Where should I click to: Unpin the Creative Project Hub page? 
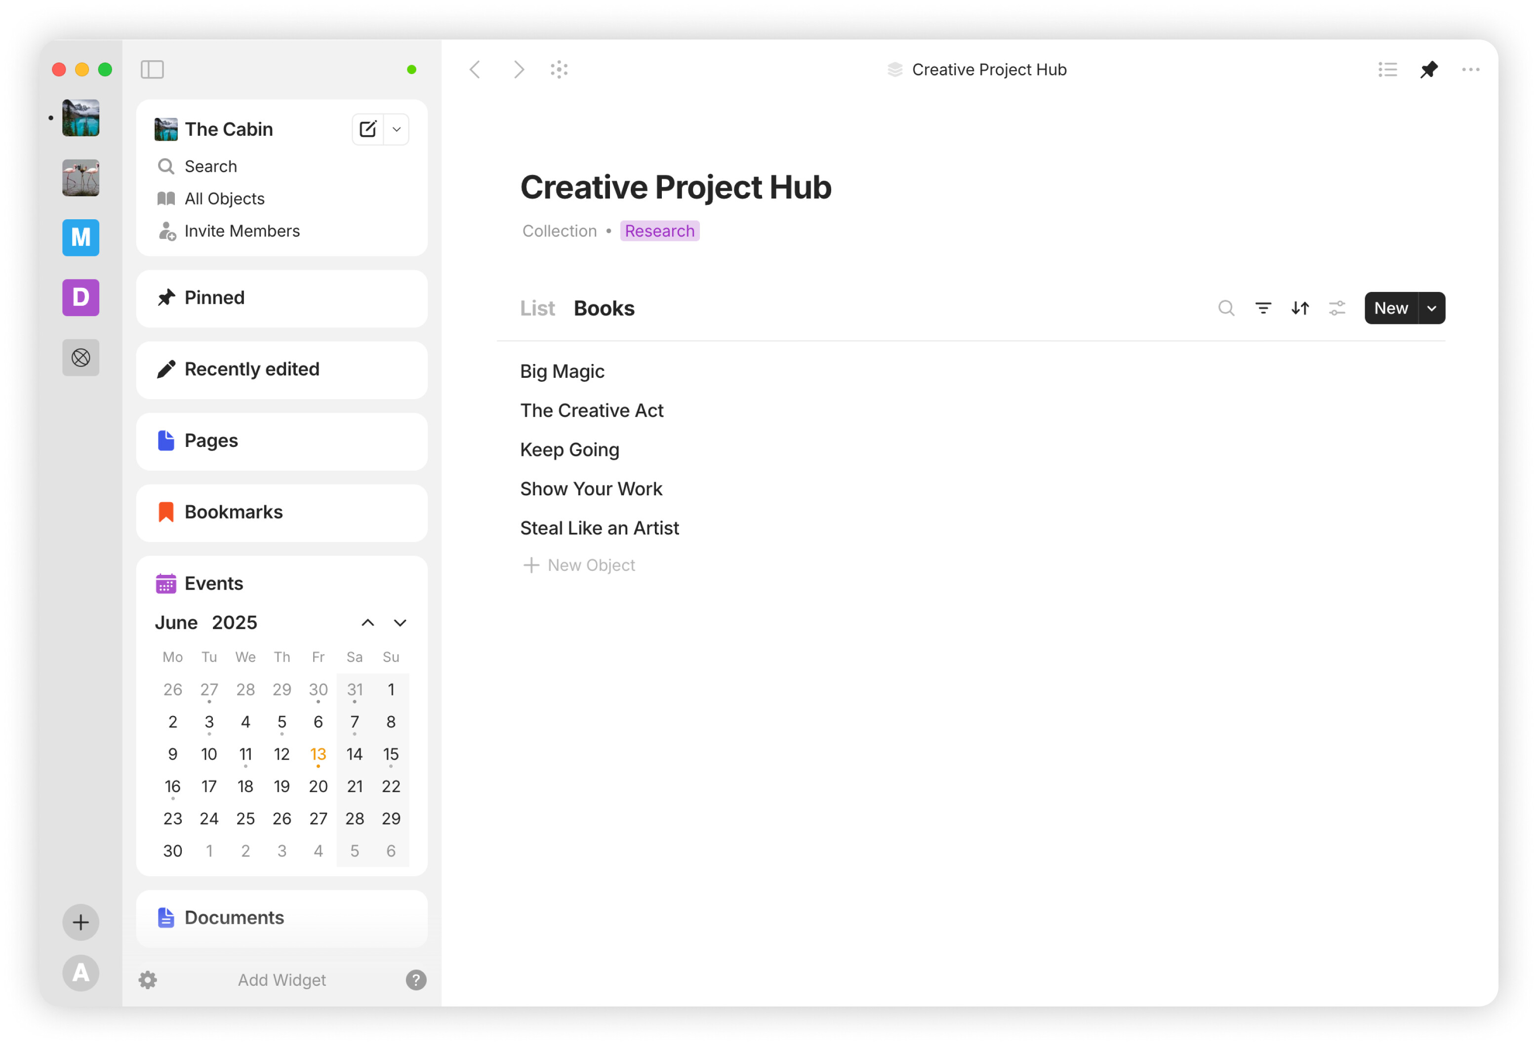tap(1429, 70)
